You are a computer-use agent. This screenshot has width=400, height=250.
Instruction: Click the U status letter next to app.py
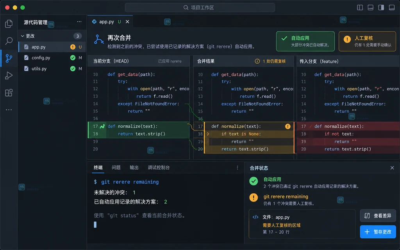tap(80, 47)
